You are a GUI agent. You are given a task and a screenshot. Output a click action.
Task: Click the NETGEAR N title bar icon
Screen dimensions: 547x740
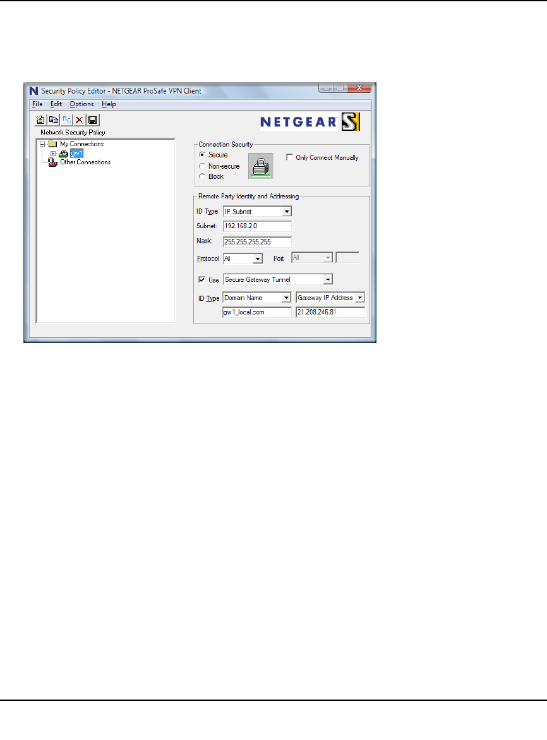[x=33, y=91]
